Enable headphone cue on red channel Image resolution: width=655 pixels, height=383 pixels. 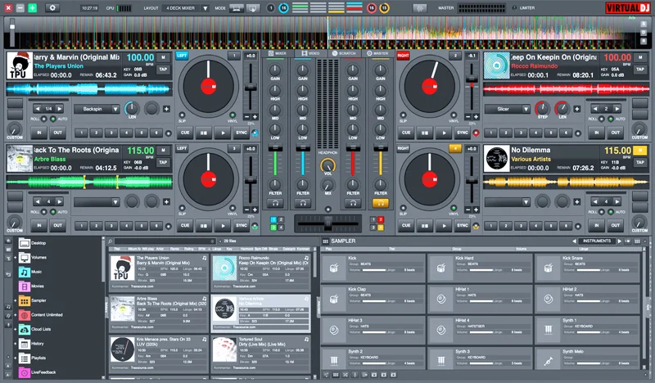pyautogui.click(x=353, y=204)
